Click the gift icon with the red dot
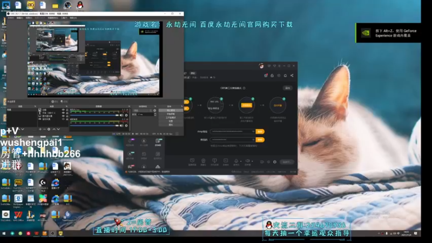 (266, 76)
